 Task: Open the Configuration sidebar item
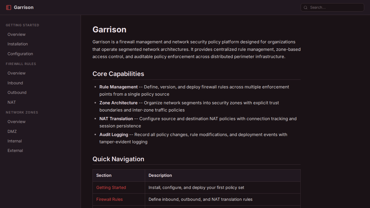click(x=20, y=54)
